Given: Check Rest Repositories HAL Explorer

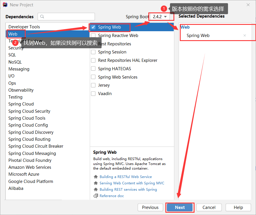Looking at the screenshot, I should coord(93,60).
